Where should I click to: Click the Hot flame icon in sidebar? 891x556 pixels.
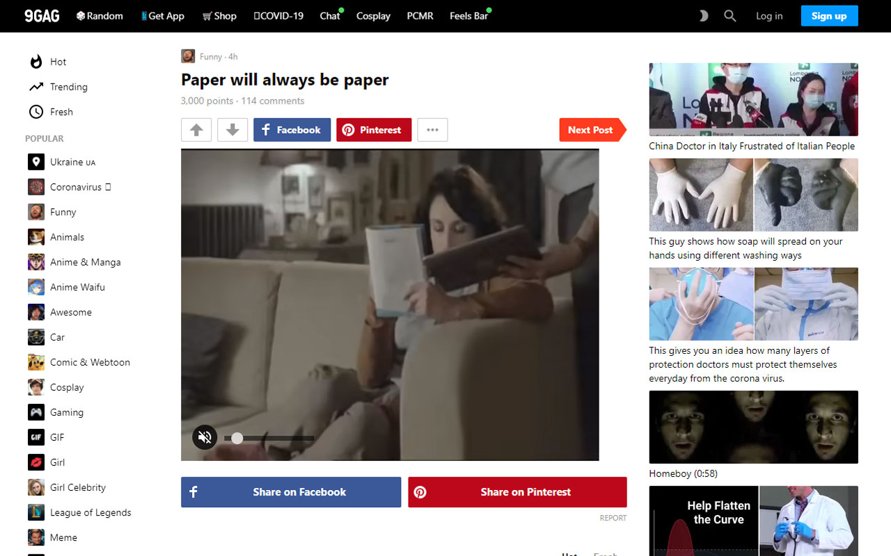[x=36, y=61]
